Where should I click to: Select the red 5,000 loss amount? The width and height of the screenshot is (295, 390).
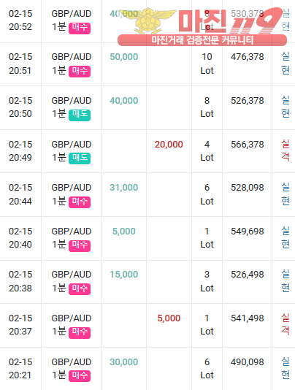click(x=169, y=318)
